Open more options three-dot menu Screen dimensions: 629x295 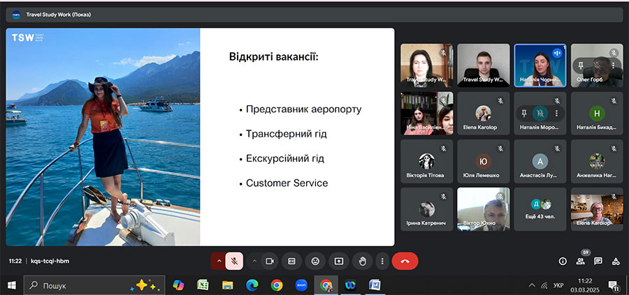pos(382,261)
